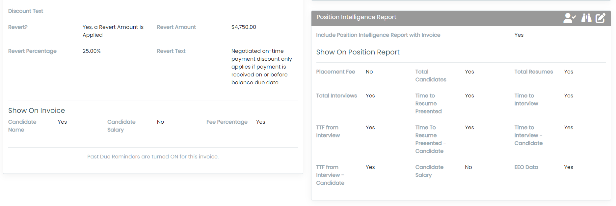Click the Total Interviews label
Image resolution: width=616 pixels, height=206 pixels.
336,96
